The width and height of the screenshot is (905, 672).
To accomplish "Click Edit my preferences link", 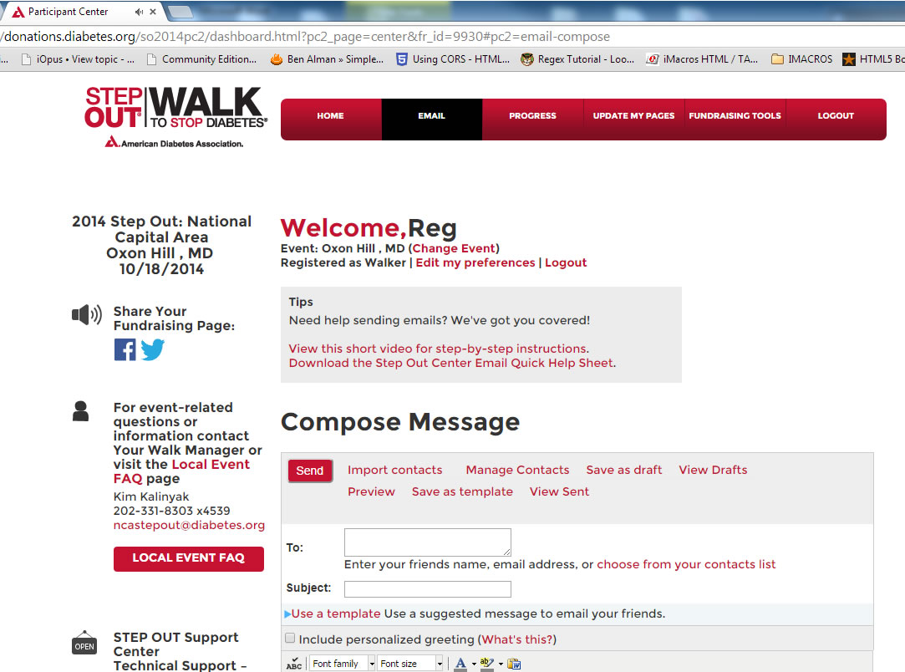I will coord(475,262).
